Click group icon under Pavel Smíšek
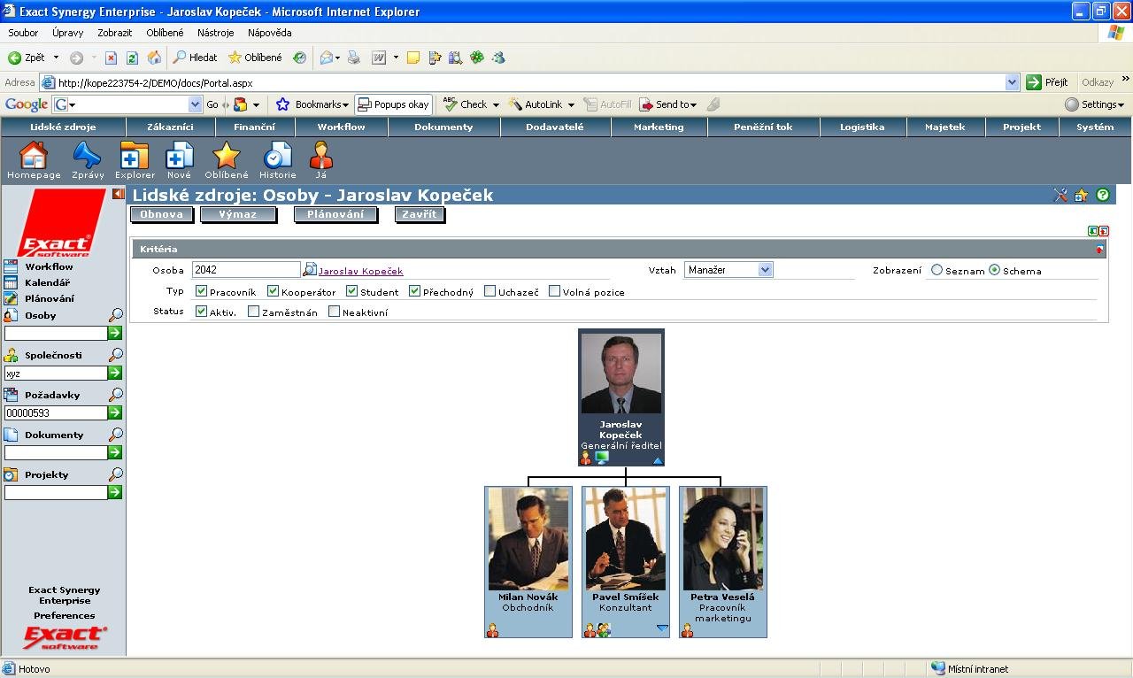Viewport: 1133px width, 678px height. (604, 630)
